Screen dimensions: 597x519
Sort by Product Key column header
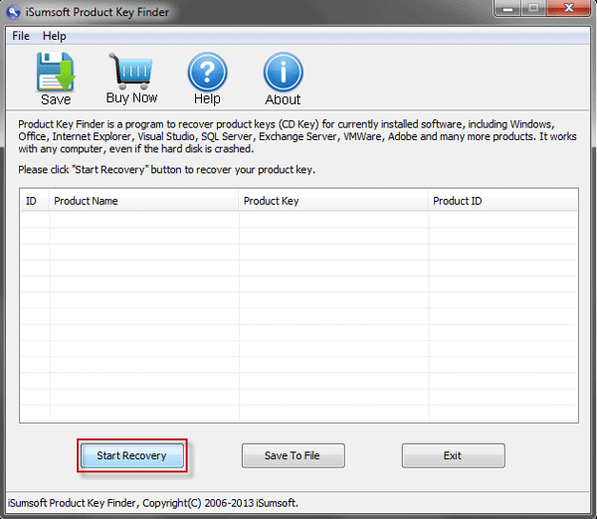(x=333, y=201)
